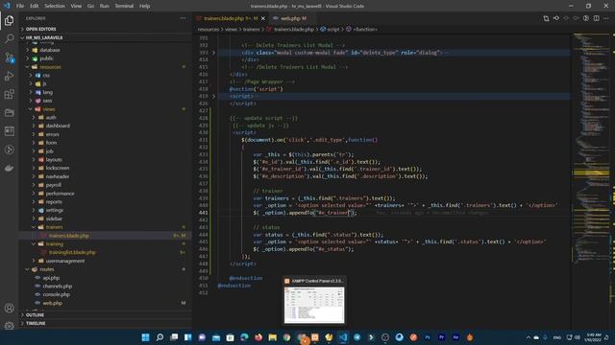
Task: Open the Edit menu
Action: click(x=35, y=6)
